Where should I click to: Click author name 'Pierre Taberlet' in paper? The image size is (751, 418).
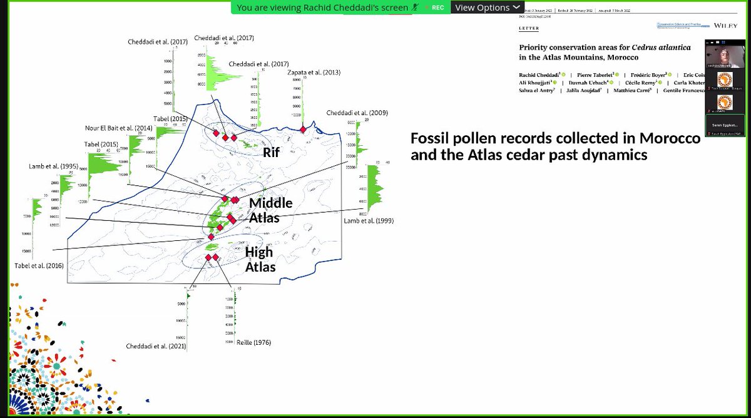595,75
